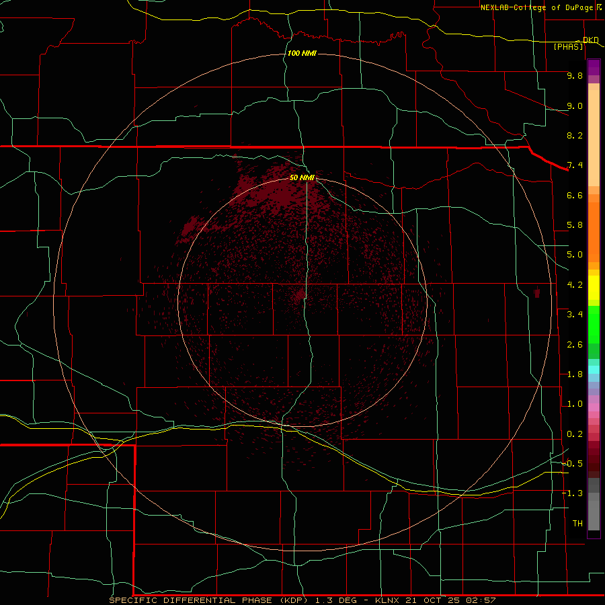The width and height of the screenshot is (605, 605).
Task: Click the 3.4 color scale value
Action: (x=575, y=315)
